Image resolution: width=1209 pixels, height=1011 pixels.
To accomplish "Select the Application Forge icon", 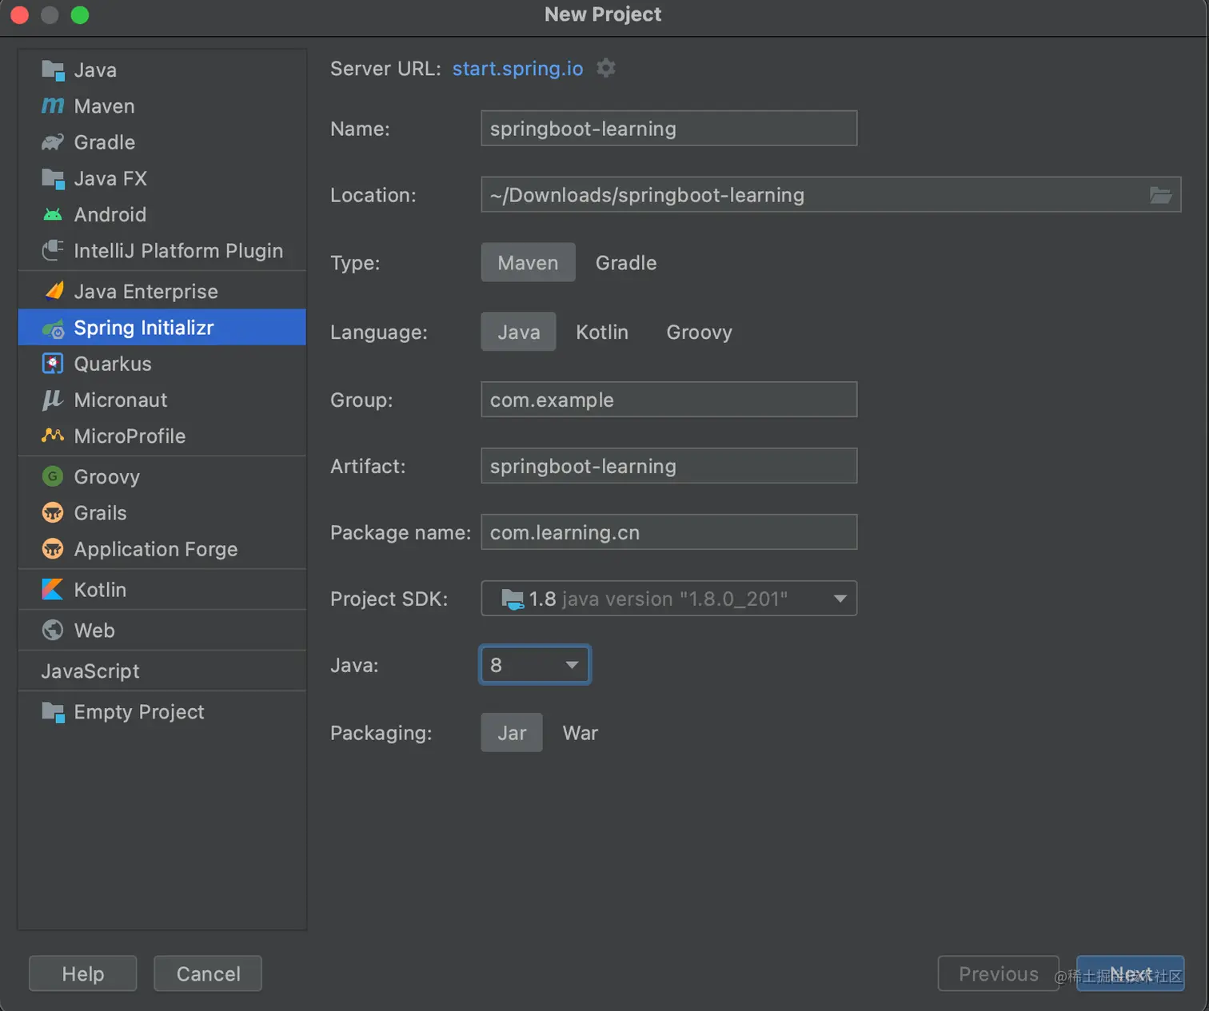I will click(x=53, y=549).
